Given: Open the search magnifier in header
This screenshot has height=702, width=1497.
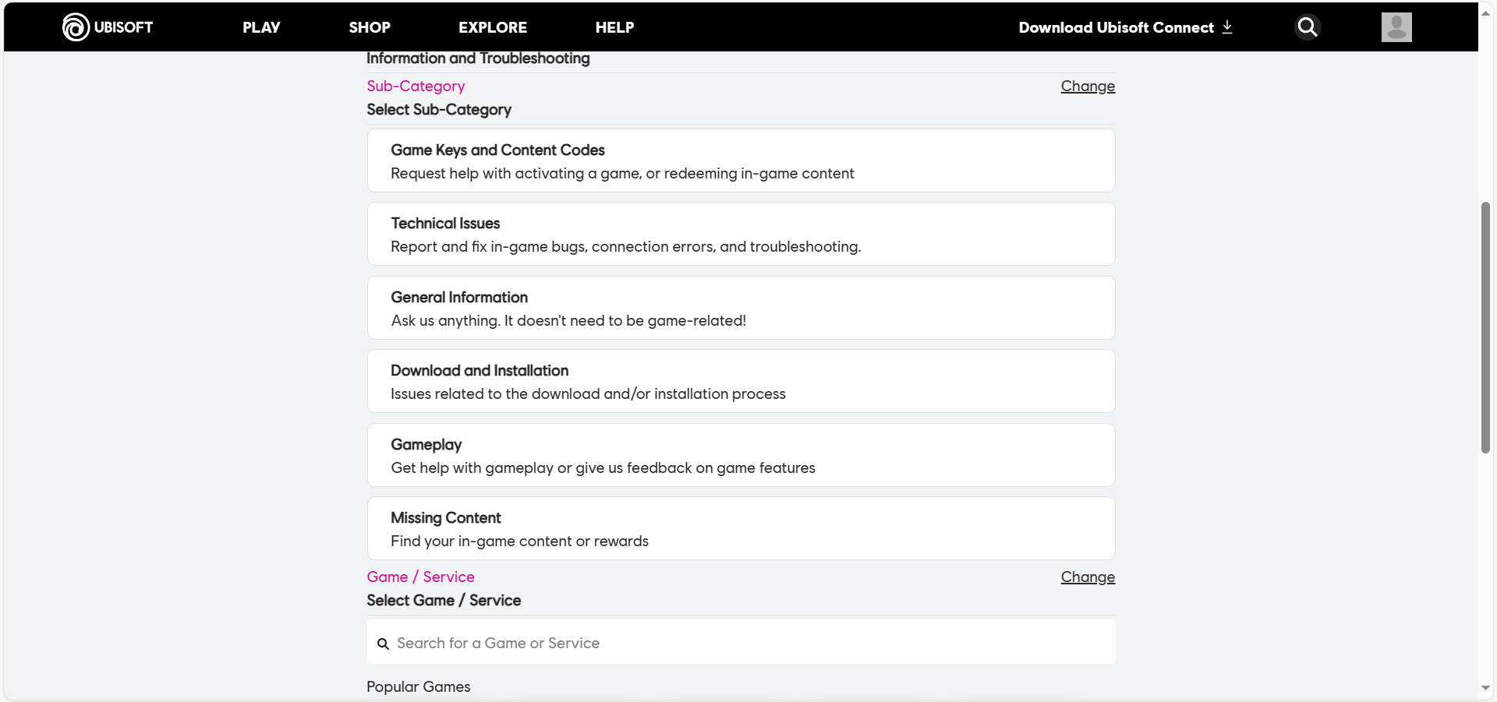Looking at the screenshot, I should 1307,27.
